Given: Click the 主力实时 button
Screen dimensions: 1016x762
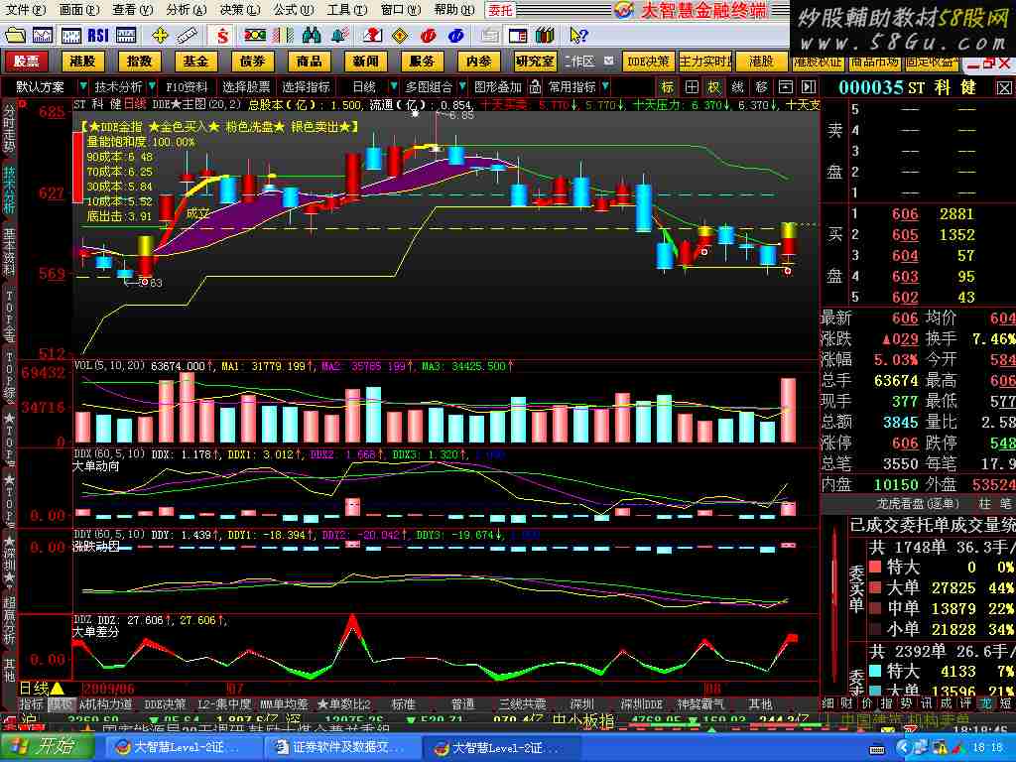Looking at the screenshot, I should 705,61.
